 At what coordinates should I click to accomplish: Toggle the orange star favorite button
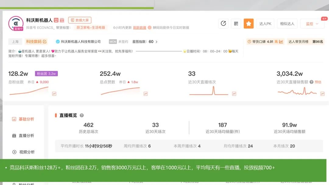point(249,23)
